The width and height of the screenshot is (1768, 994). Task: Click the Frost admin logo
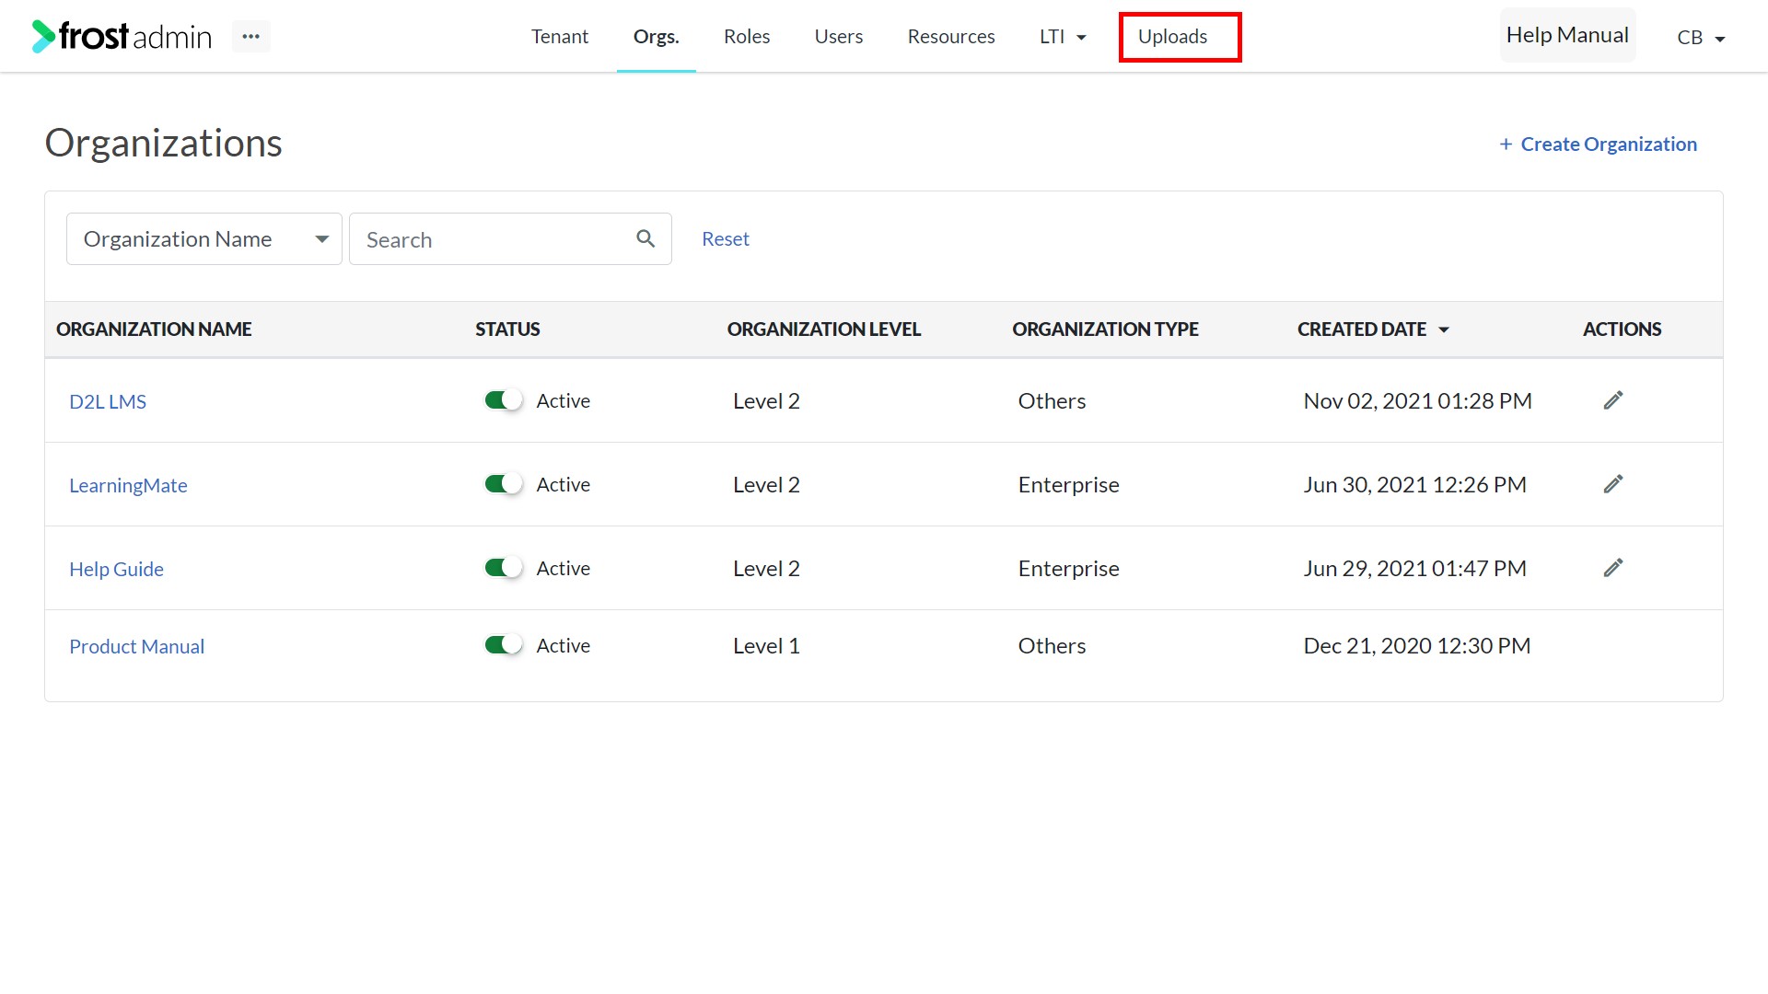[x=122, y=36]
